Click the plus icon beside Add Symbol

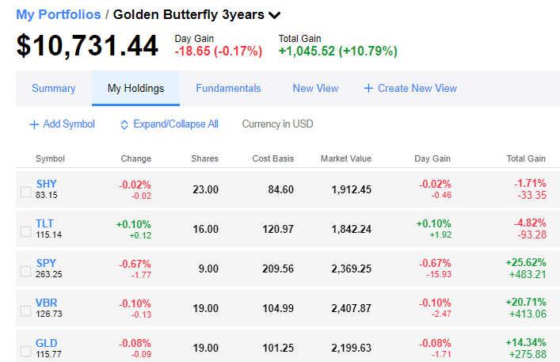point(34,124)
